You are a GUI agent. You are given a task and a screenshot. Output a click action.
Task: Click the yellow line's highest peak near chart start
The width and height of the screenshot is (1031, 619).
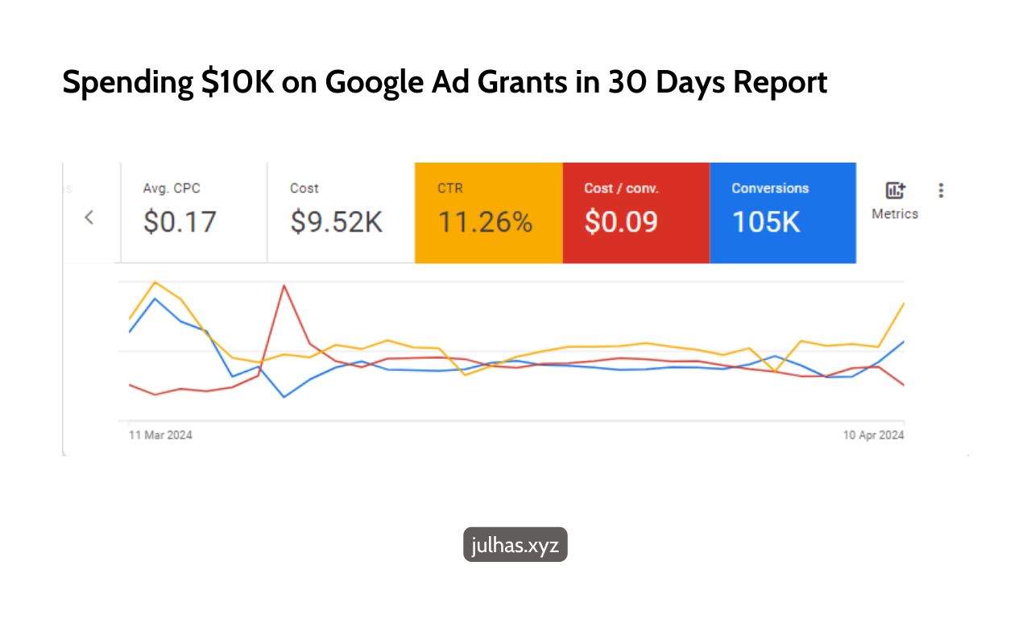click(154, 282)
